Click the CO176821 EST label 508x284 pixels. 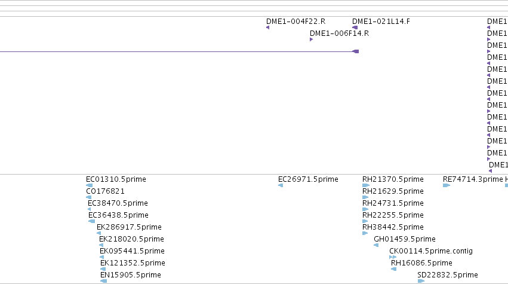pos(105,191)
